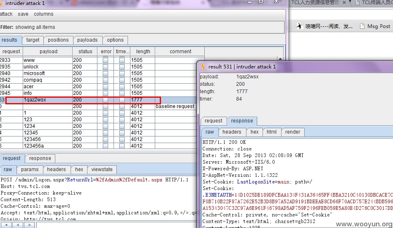Toggle timeout checkbox in 123456 row
The height and width of the screenshot is (228, 393).
pos(122,139)
